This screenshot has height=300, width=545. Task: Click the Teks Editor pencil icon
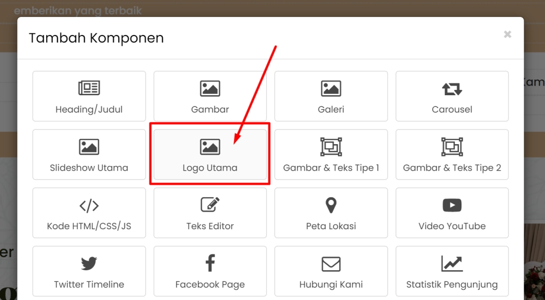[x=210, y=205]
